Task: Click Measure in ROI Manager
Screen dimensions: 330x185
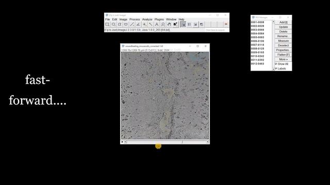Action: pos(283,41)
